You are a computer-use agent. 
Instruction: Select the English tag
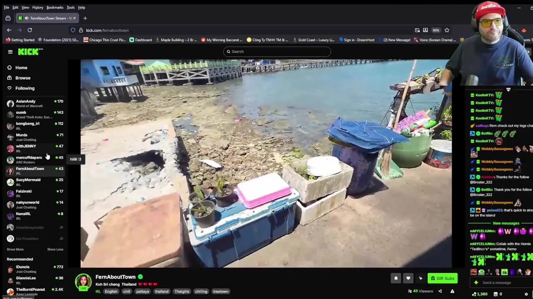coord(111,292)
